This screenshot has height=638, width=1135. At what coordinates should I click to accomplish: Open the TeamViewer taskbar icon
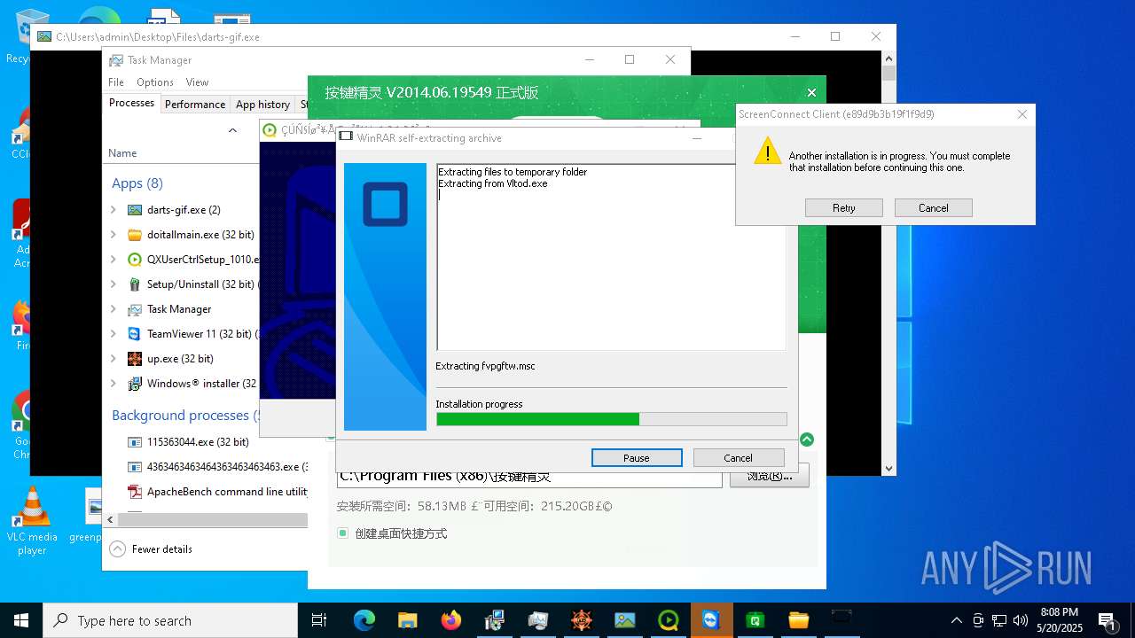[x=711, y=620]
